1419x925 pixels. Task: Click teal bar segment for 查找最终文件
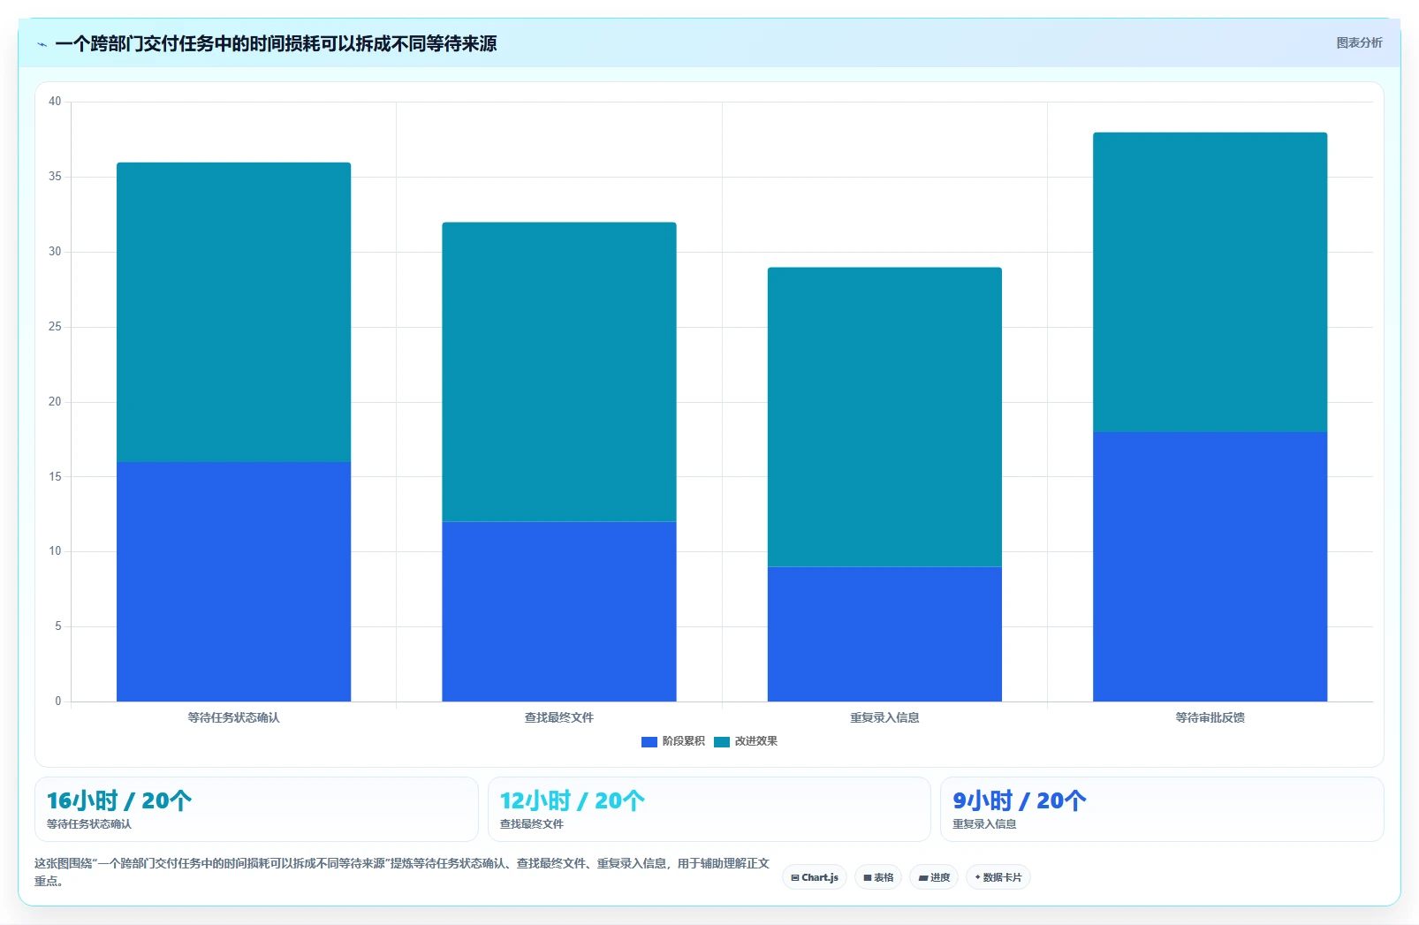[x=559, y=372]
